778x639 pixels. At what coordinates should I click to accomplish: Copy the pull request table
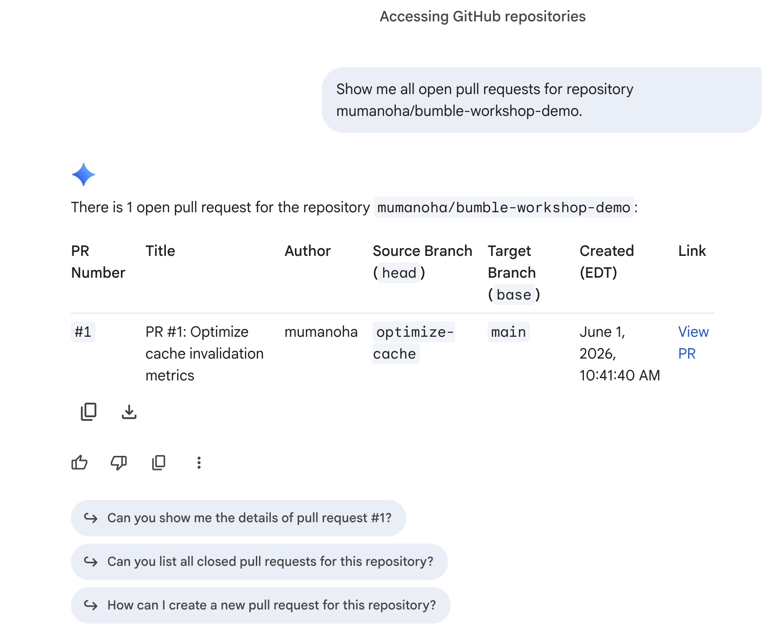tap(89, 412)
